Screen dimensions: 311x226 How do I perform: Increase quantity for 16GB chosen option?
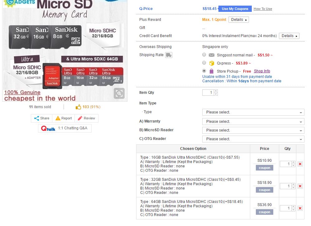(x=293, y=163)
